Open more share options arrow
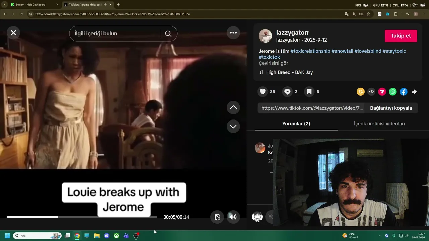Image resolution: width=429 pixels, height=241 pixels. coord(414,92)
